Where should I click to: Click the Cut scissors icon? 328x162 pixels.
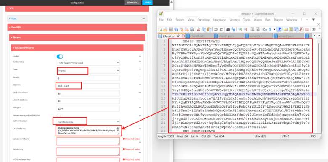[x=198, y=29]
